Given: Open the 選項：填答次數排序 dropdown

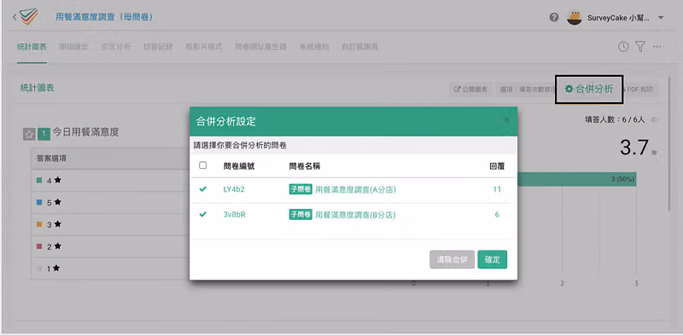Looking at the screenshot, I should pos(526,90).
